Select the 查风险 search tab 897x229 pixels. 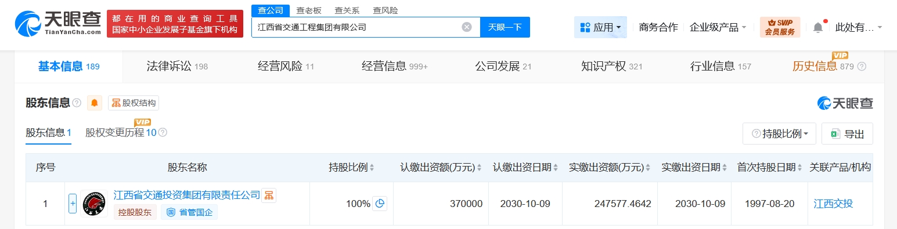click(386, 10)
